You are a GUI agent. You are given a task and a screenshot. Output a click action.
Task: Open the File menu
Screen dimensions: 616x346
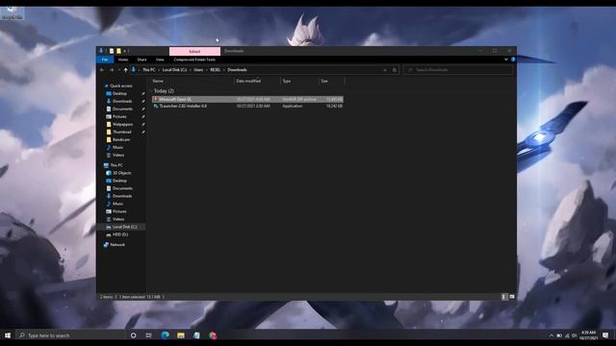(x=105, y=60)
